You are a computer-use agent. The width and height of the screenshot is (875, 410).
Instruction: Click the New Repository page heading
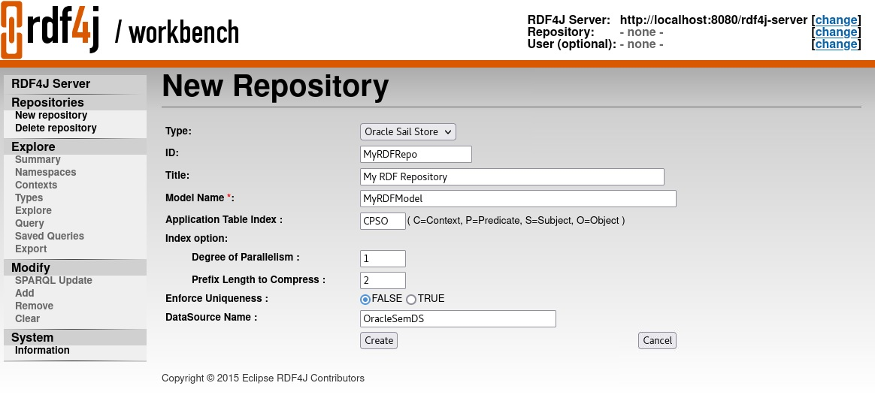coord(275,86)
